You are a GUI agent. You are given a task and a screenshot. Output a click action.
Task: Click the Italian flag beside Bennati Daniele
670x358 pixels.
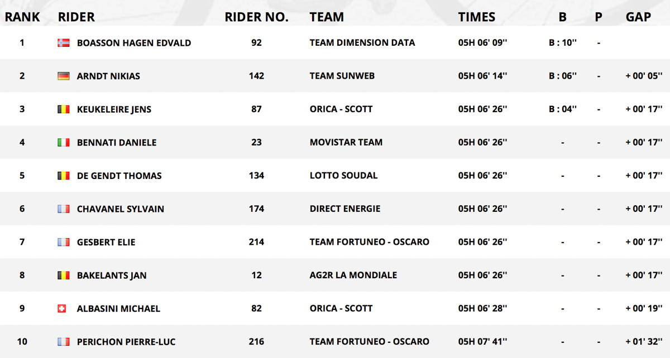pyautogui.click(x=64, y=143)
